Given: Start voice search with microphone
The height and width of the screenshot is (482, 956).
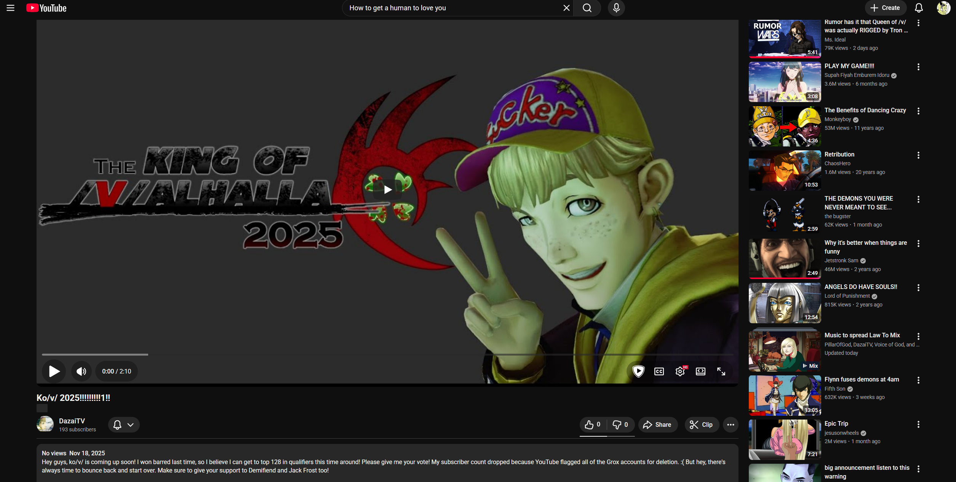Looking at the screenshot, I should click(616, 8).
